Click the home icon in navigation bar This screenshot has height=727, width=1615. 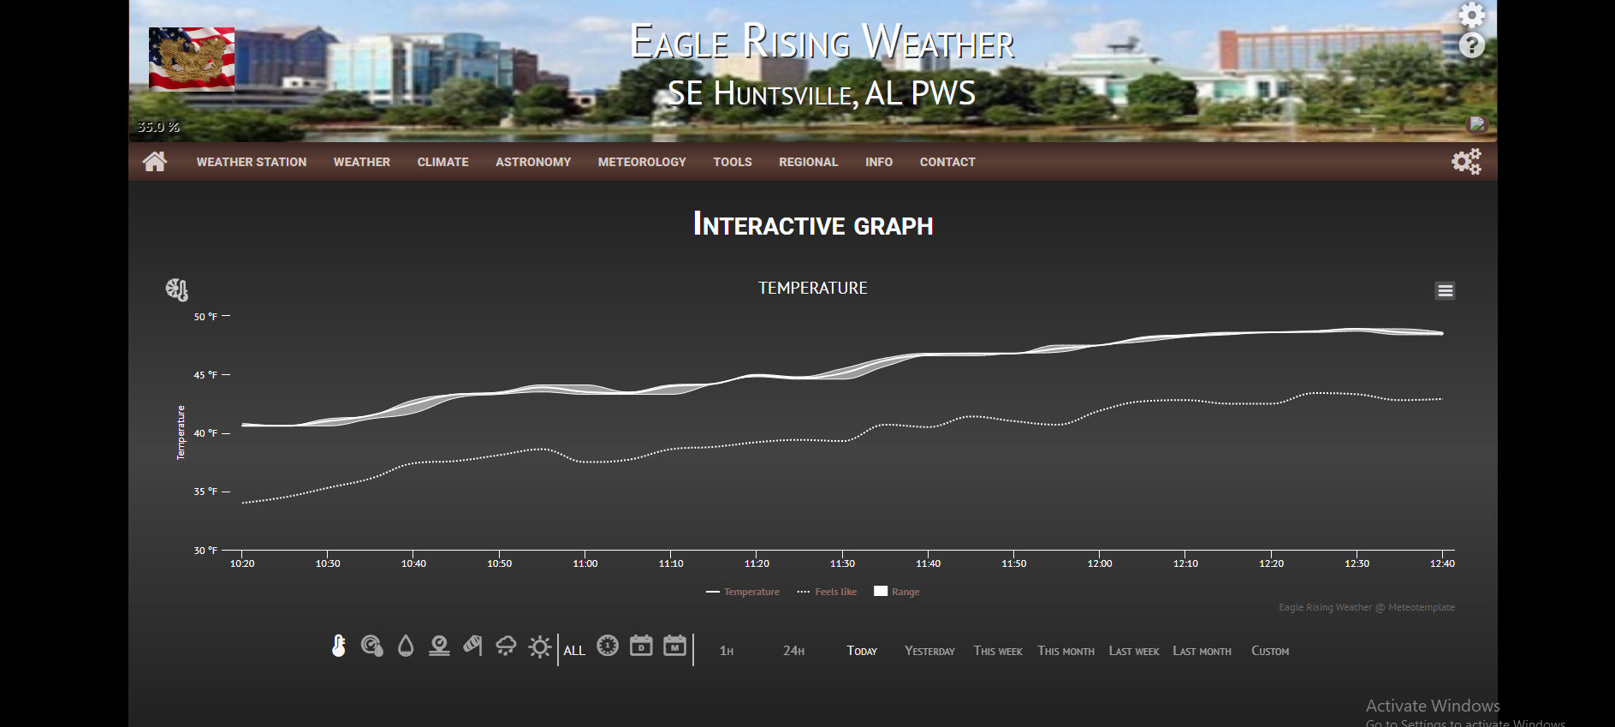tap(155, 161)
